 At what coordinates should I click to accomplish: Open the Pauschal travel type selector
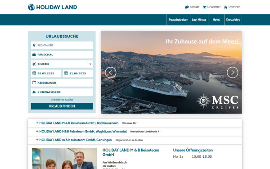pyautogui.click(x=62, y=55)
